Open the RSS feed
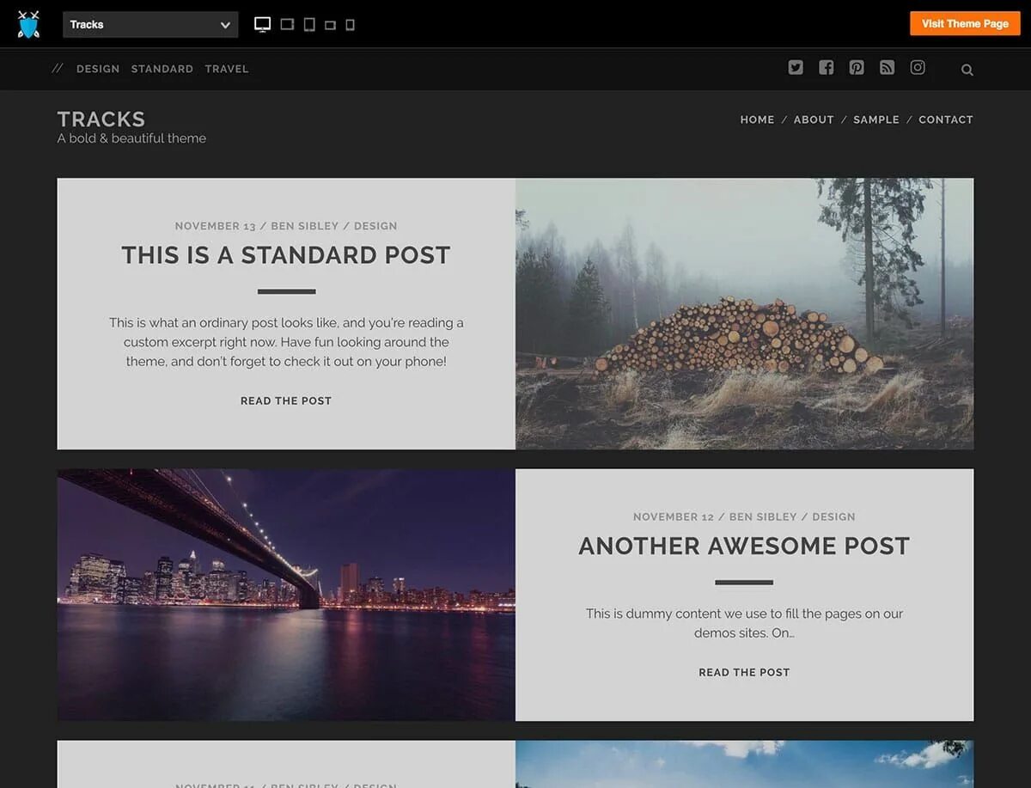 (x=887, y=67)
